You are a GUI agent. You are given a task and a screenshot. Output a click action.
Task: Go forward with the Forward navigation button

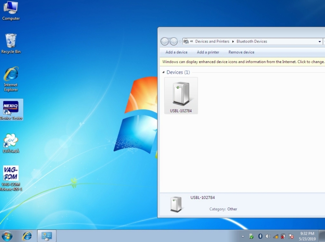tap(174, 41)
